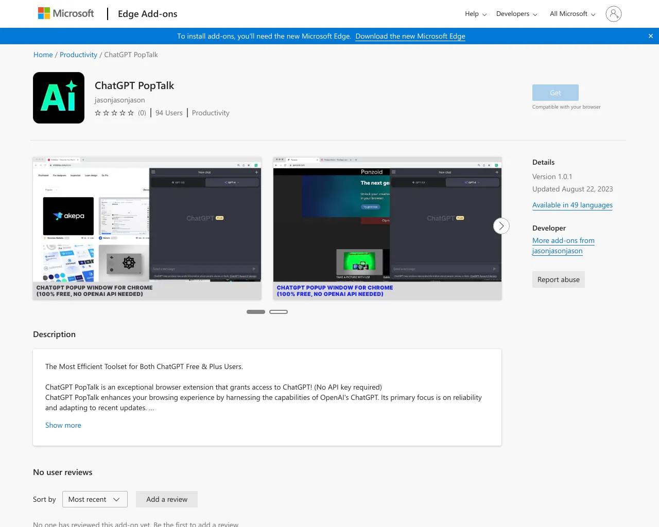Click the Updated August 22, 2023 text

click(573, 189)
